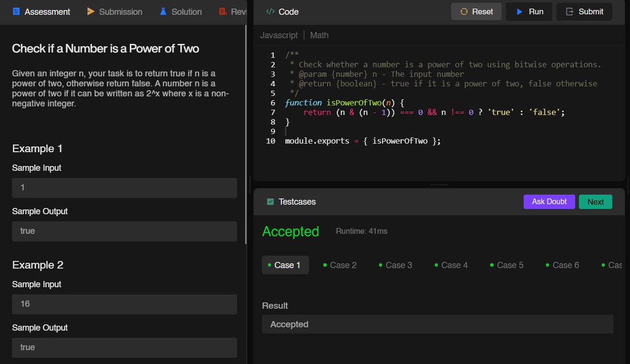Click line number 9 in gutter
Viewport: 630px width, 364px height.
point(273,131)
